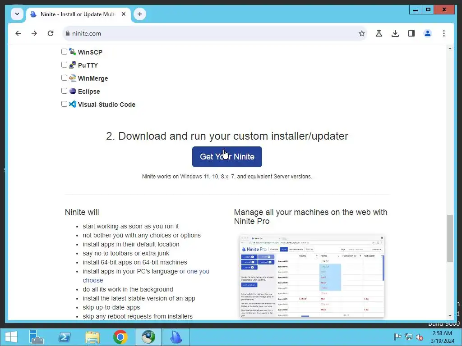Image resolution: width=462 pixels, height=346 pixels.
Task: Go forward with the browser forward arrow
Action: coord(34,33)
